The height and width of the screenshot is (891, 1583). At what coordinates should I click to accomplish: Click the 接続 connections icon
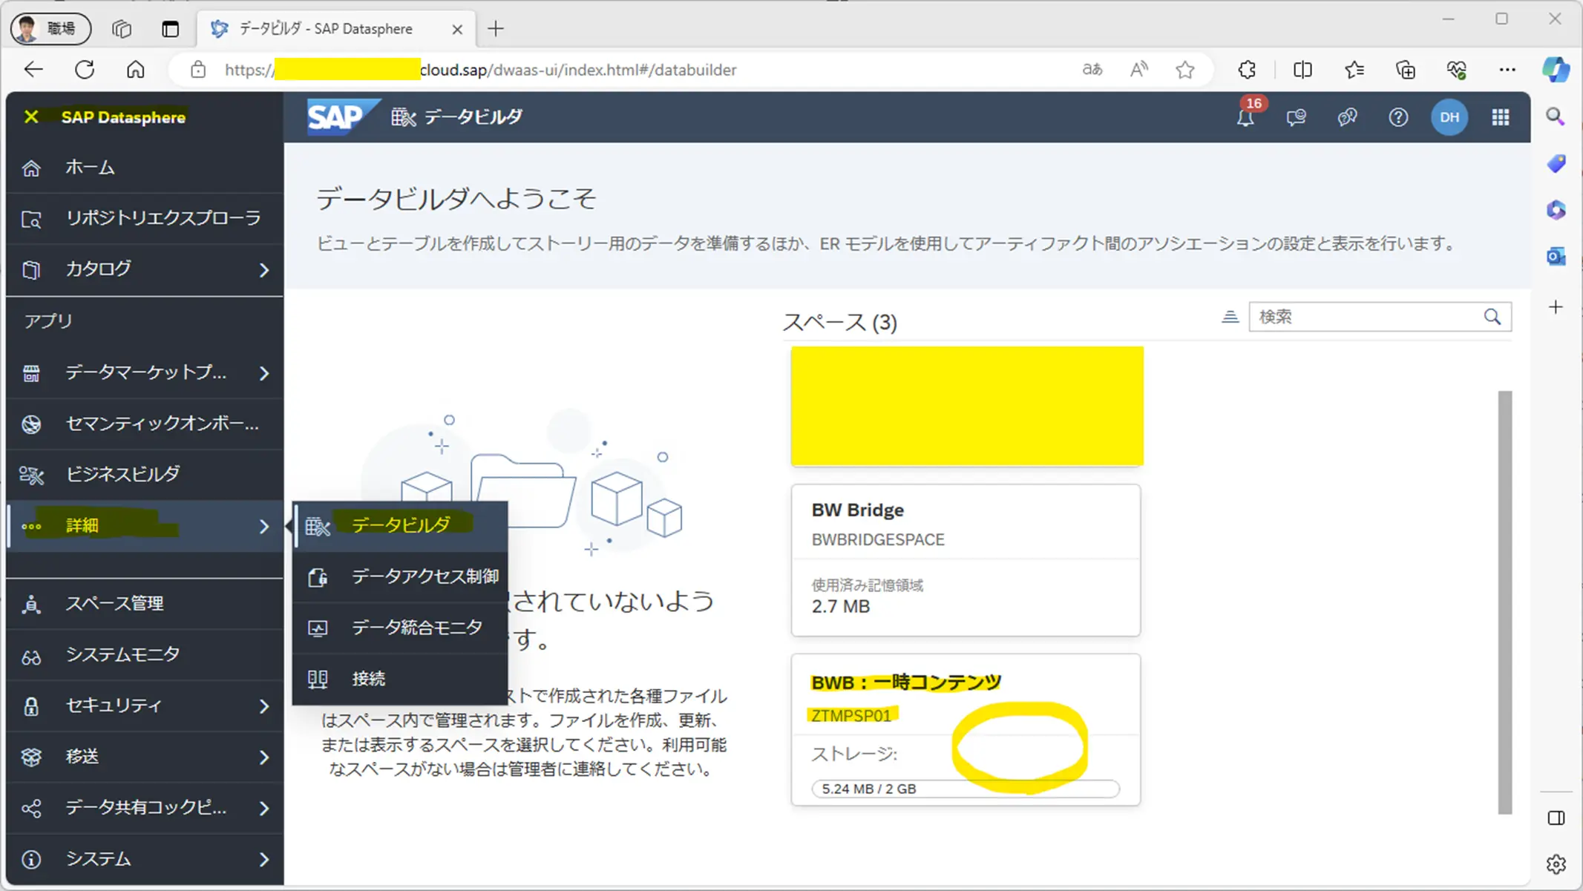point(318,680)
